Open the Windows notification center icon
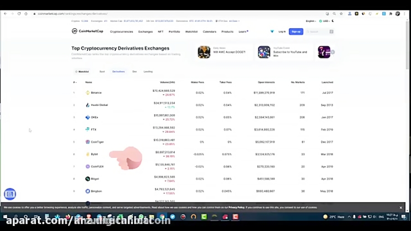Screen dimensions: 411x231 403,217
